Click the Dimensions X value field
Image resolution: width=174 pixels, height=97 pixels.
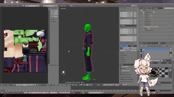point(128,37)
